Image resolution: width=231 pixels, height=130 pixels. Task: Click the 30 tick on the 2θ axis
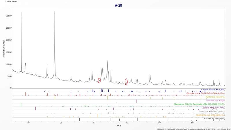[94, 122]
